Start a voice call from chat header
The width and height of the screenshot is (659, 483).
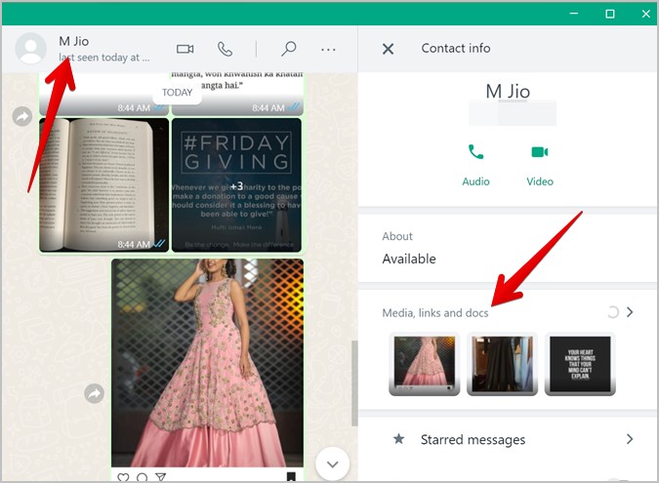(x=226, y=49)
